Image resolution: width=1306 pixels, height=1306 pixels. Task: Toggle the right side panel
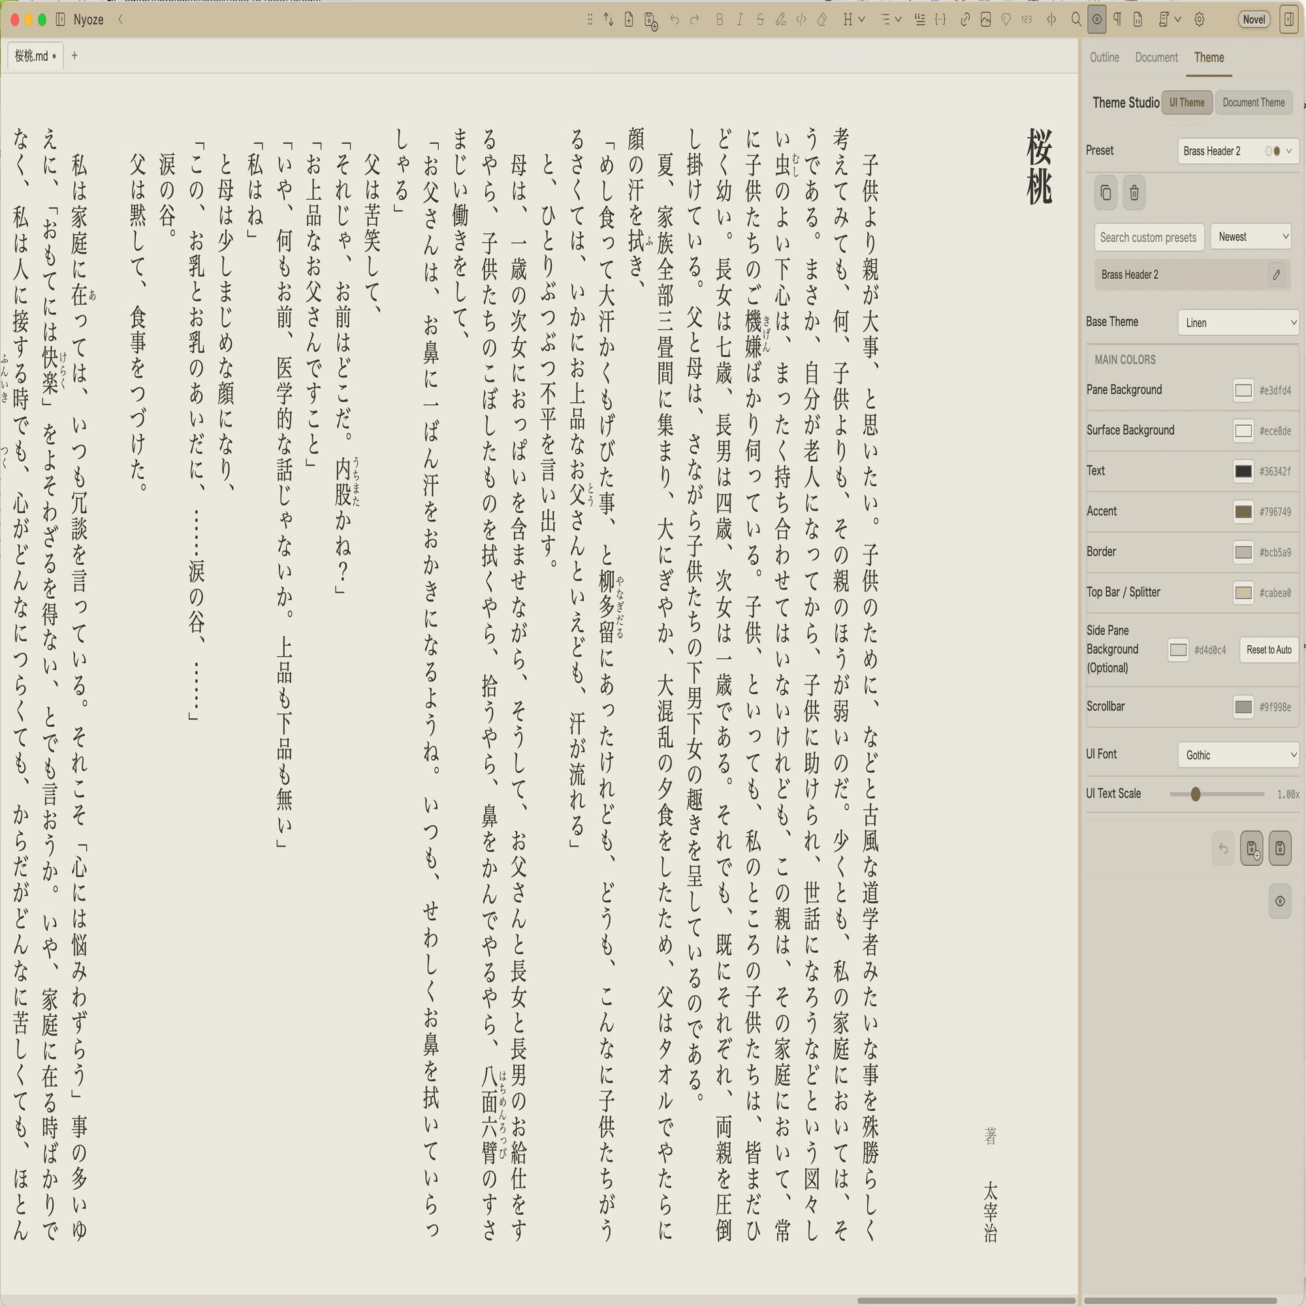click(x=1288, y=20)
